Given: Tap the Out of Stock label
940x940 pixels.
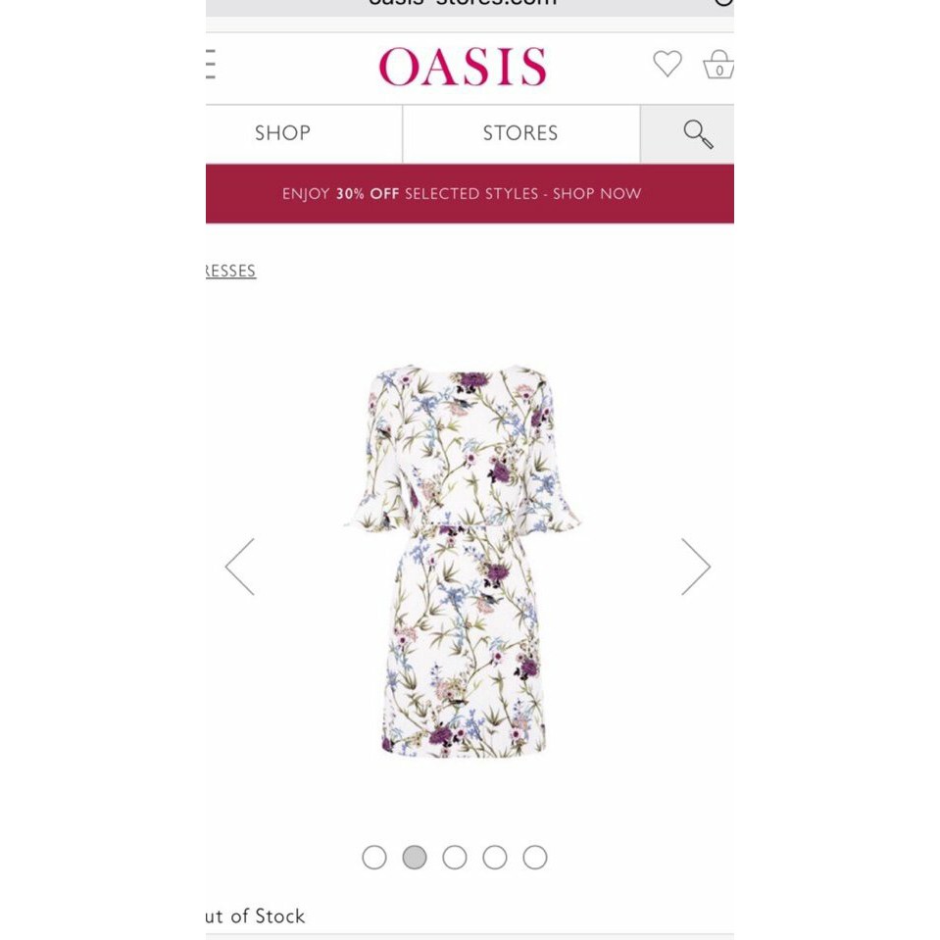Looking at the screenshot, I should (x=256, y=916).
